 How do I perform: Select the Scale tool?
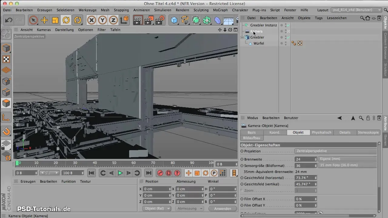pos(55,20)
